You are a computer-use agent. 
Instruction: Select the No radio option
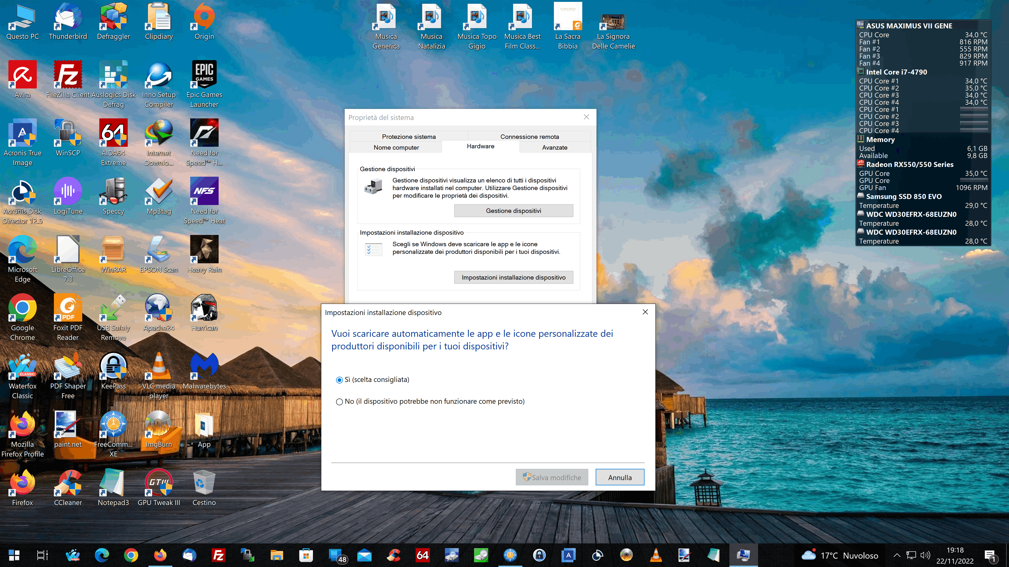pyautogui.click(x=339, y=402)
